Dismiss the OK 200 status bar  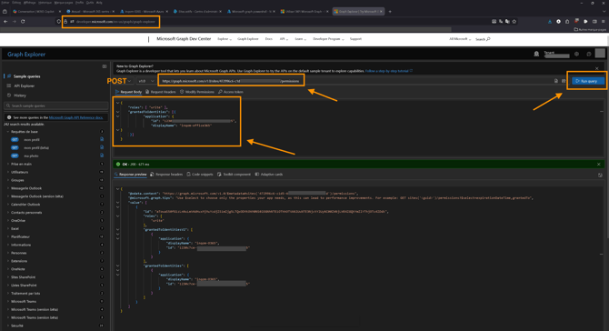pos(598,165)
